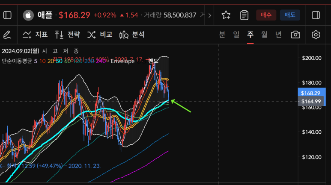Select the 60 moving average period

[x=67, y=61]
